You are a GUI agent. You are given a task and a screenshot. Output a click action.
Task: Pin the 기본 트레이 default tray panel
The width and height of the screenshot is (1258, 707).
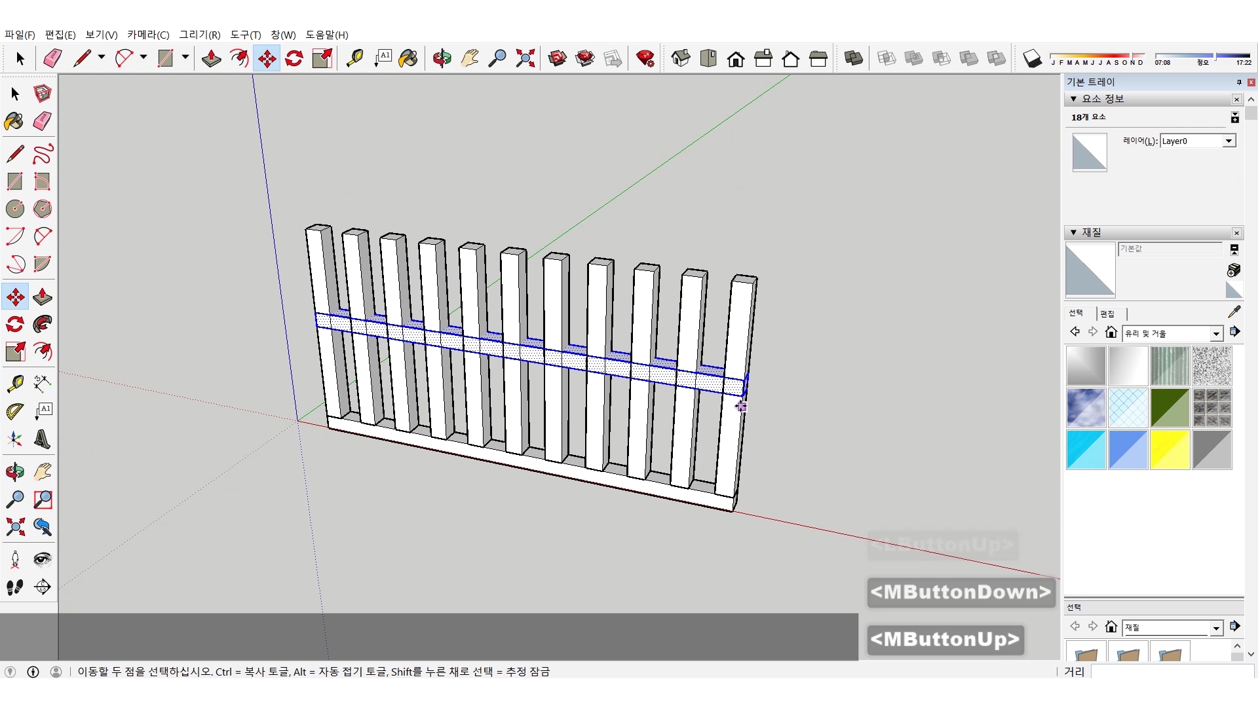(x=1238, y=82)
